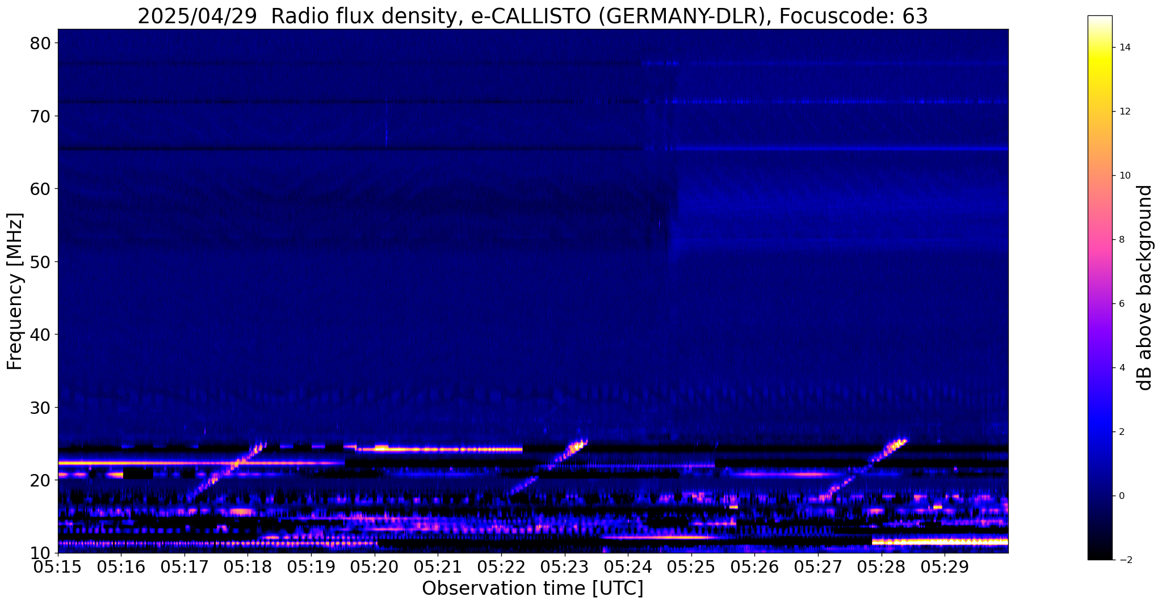Click the 05:25 time tick label

[691, 567]
